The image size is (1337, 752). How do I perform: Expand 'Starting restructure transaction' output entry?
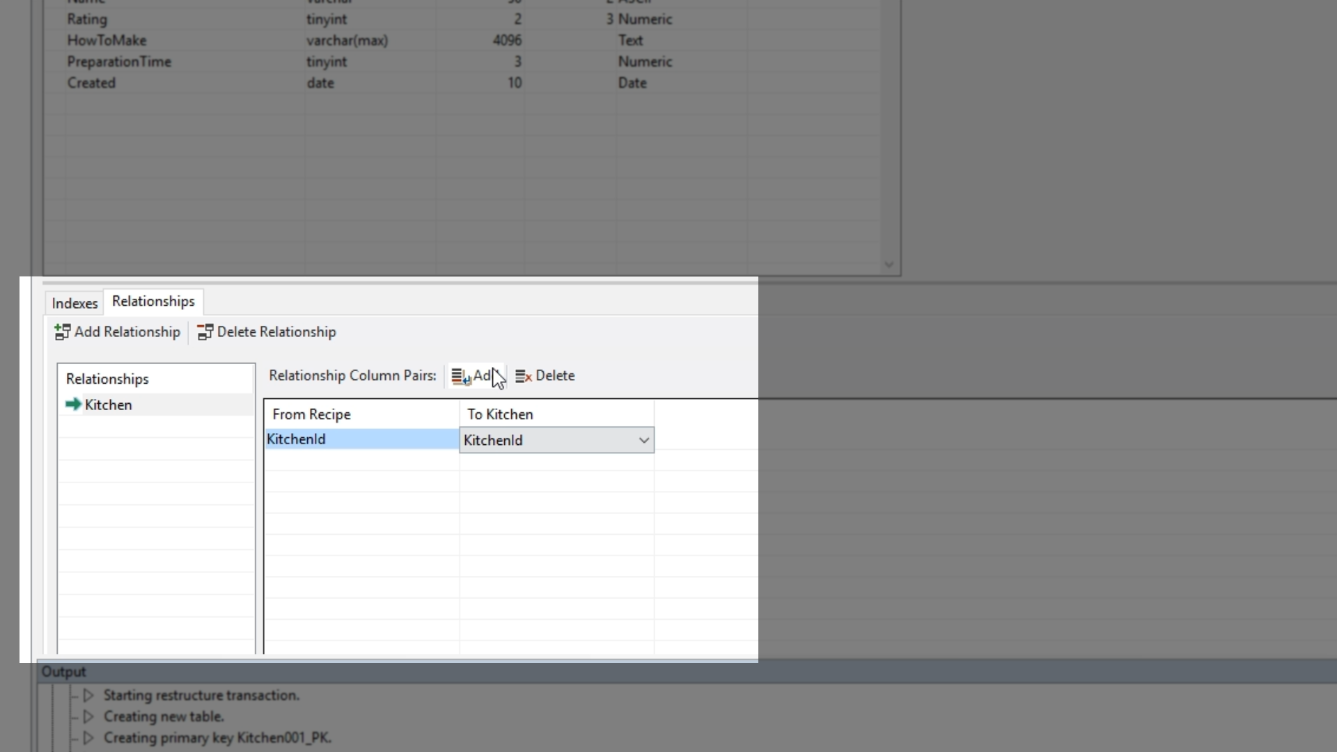point(88,695)
